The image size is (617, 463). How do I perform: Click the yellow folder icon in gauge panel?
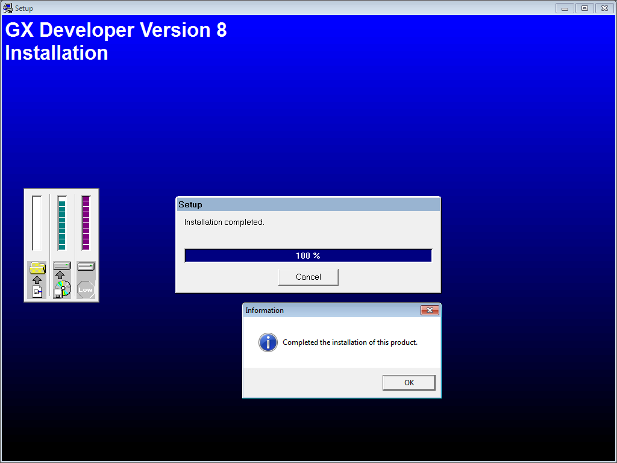click(37, 268)
